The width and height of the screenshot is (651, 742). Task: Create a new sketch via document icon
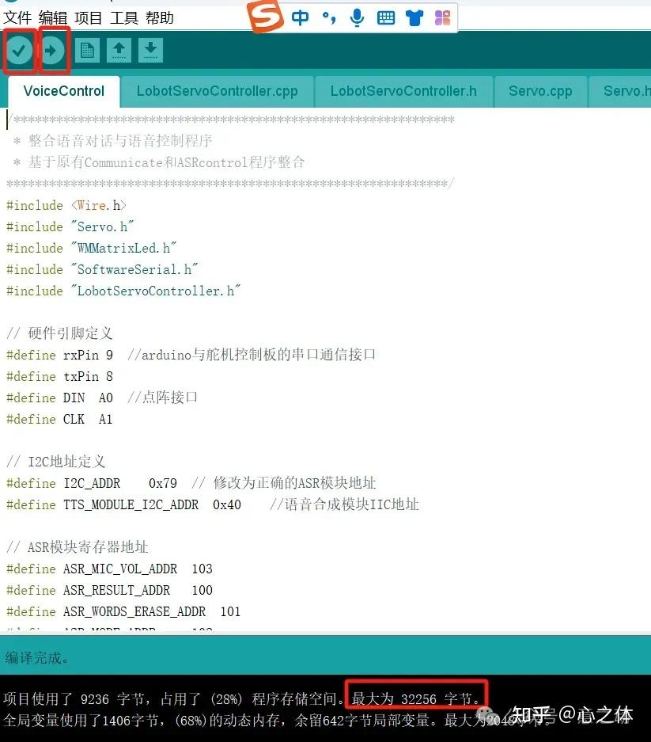[87, 50]
